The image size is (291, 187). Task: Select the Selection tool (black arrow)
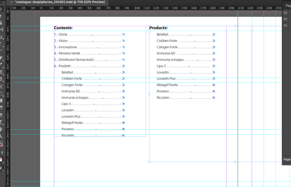1,9
